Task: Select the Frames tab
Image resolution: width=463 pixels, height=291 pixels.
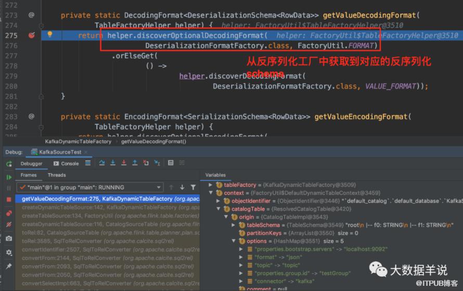Action: coord(29,175)
